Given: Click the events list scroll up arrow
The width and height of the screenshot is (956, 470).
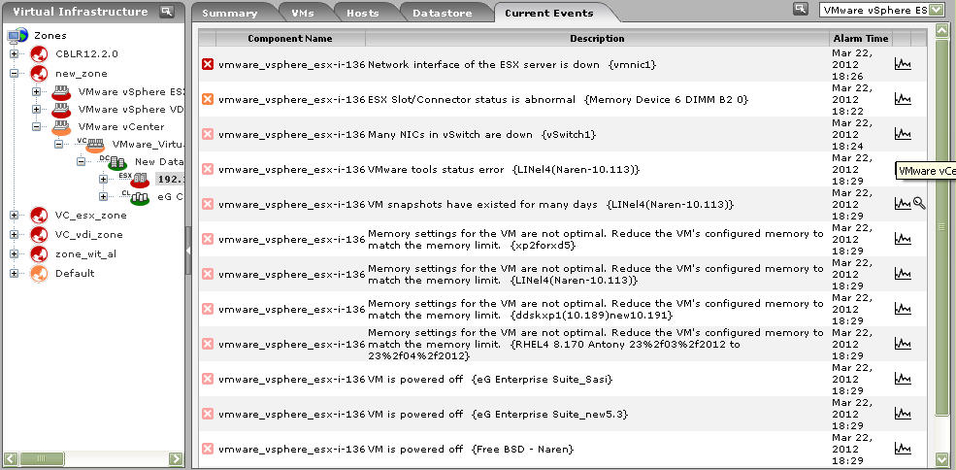Looking at the screenshot, I should click(940, 30).
